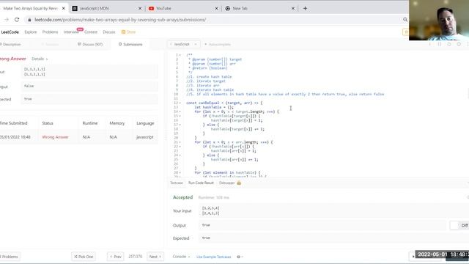
Task: Reload the page with the refresh icon
Action: pyautogui.click(x=17, y=20)
